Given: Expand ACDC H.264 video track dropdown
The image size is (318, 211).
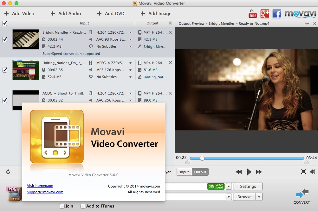Looking at the screenshot, I should 130,93.
